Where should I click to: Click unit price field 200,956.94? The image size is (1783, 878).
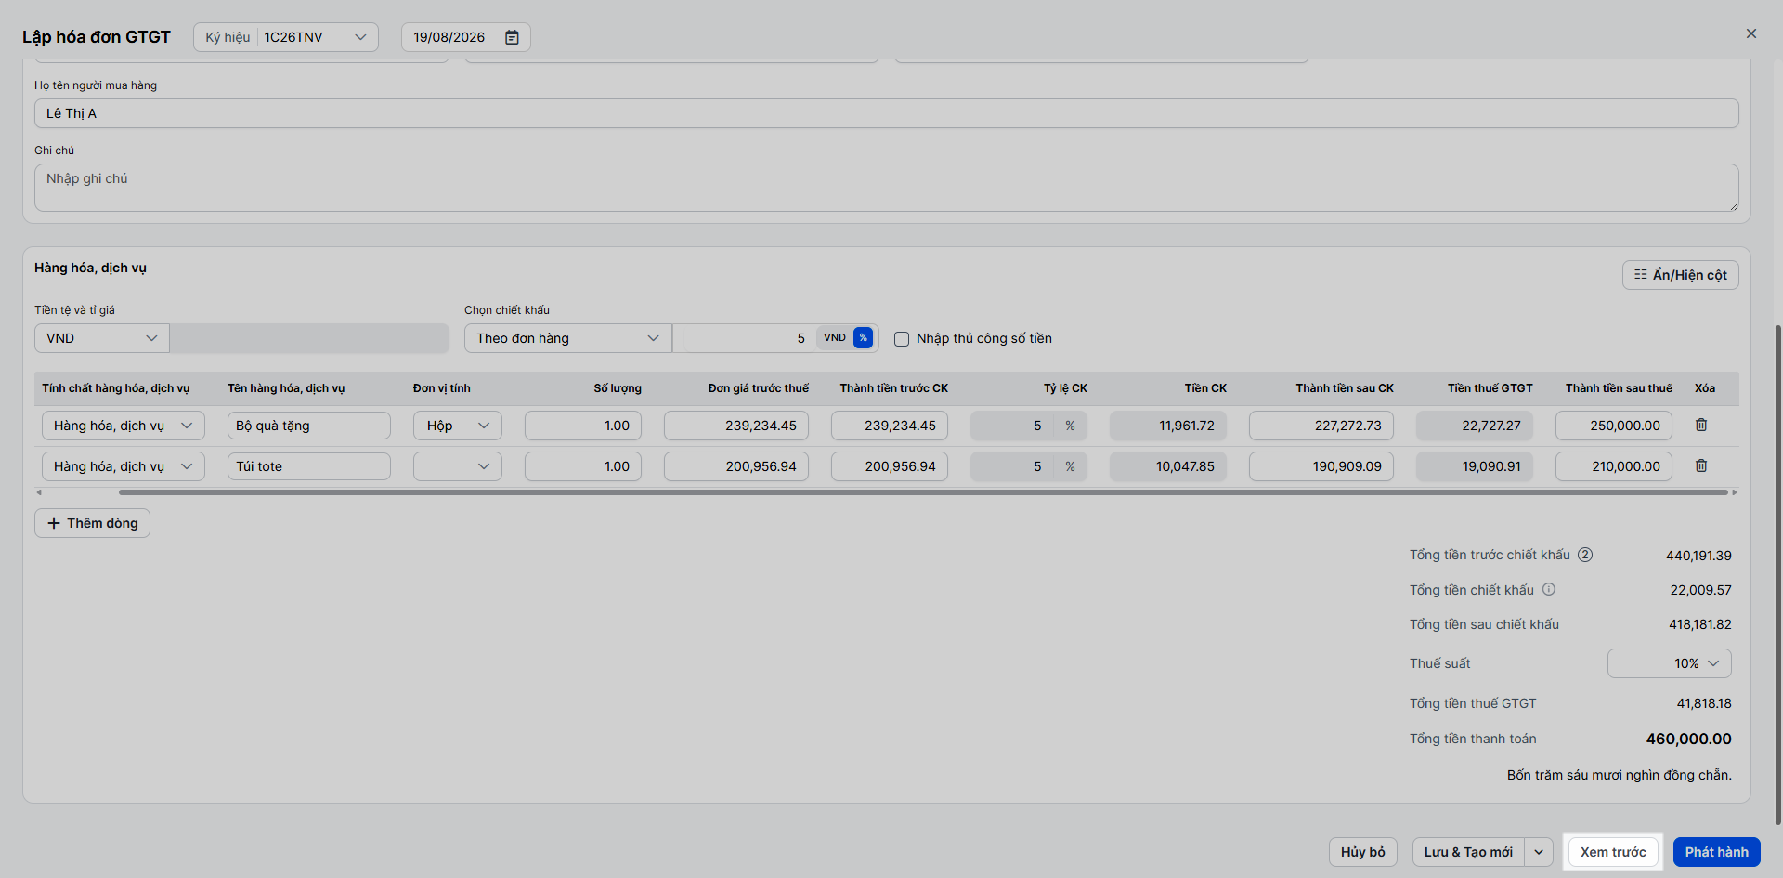[736, 466]
